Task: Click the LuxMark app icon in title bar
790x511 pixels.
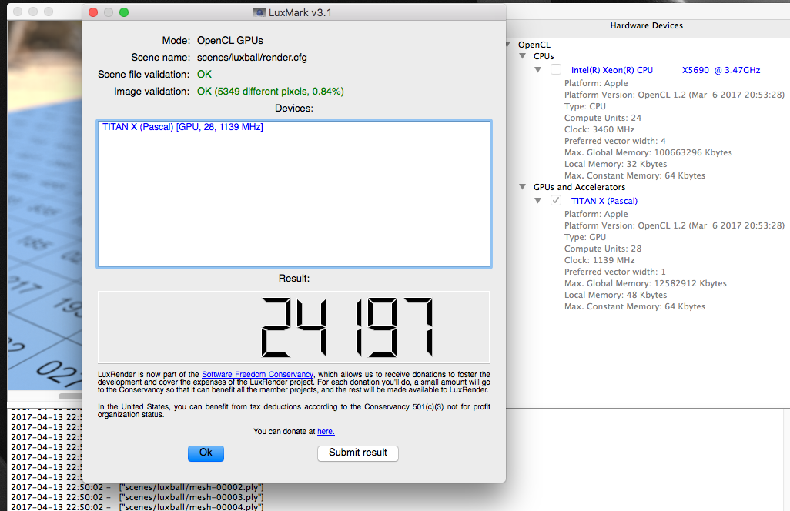Action: click(259, 12)
